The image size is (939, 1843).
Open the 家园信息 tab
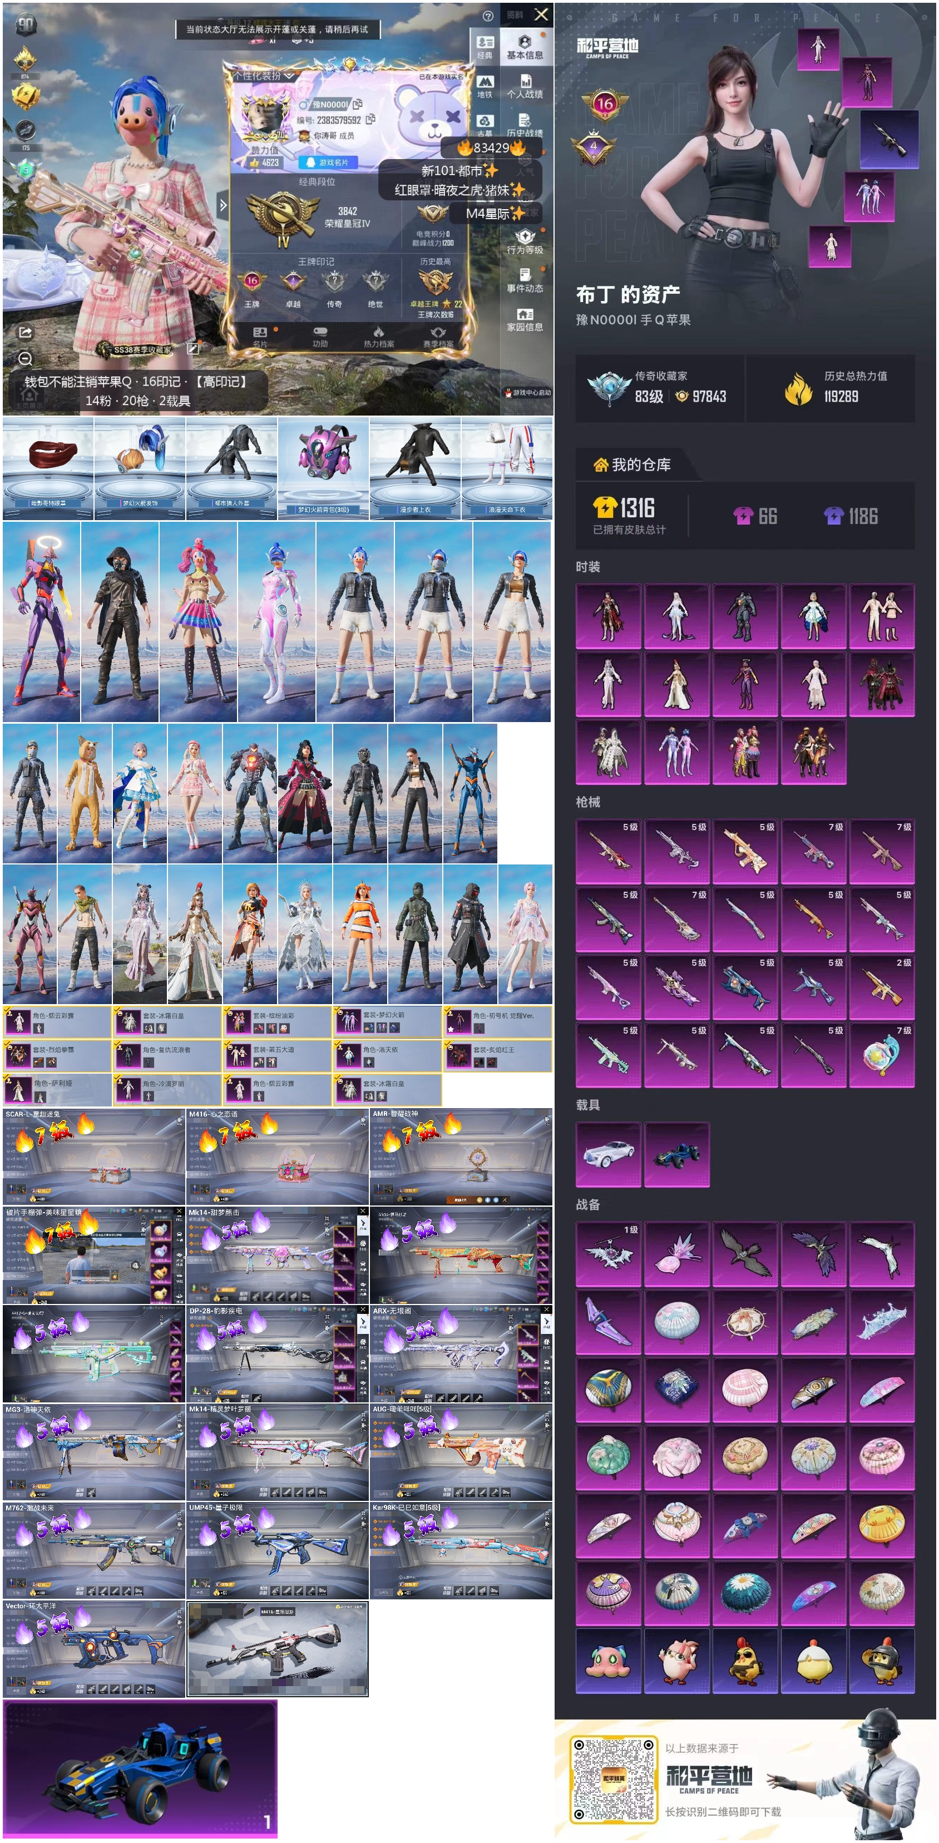pos(525,320)
